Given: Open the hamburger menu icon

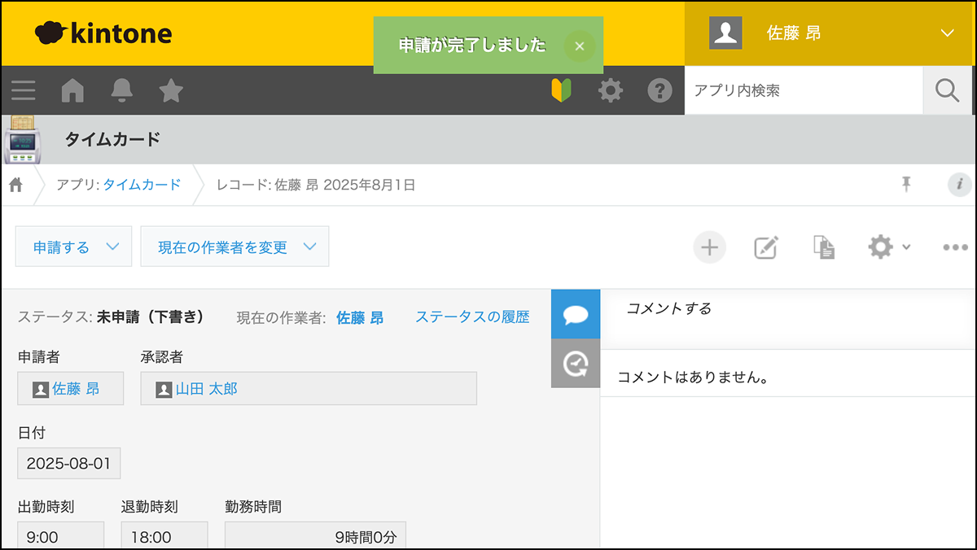Looking at the screenshot, I should 23,90.
